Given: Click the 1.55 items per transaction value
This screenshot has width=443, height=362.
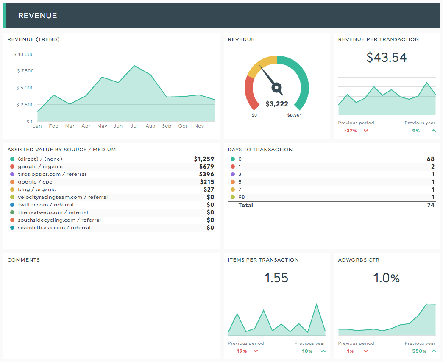Looking at the screenshot, I should pos(276,278).
